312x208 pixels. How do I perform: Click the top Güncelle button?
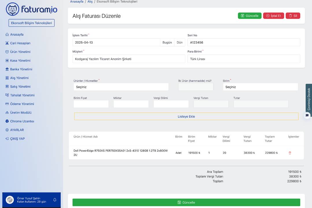(250, 16)
